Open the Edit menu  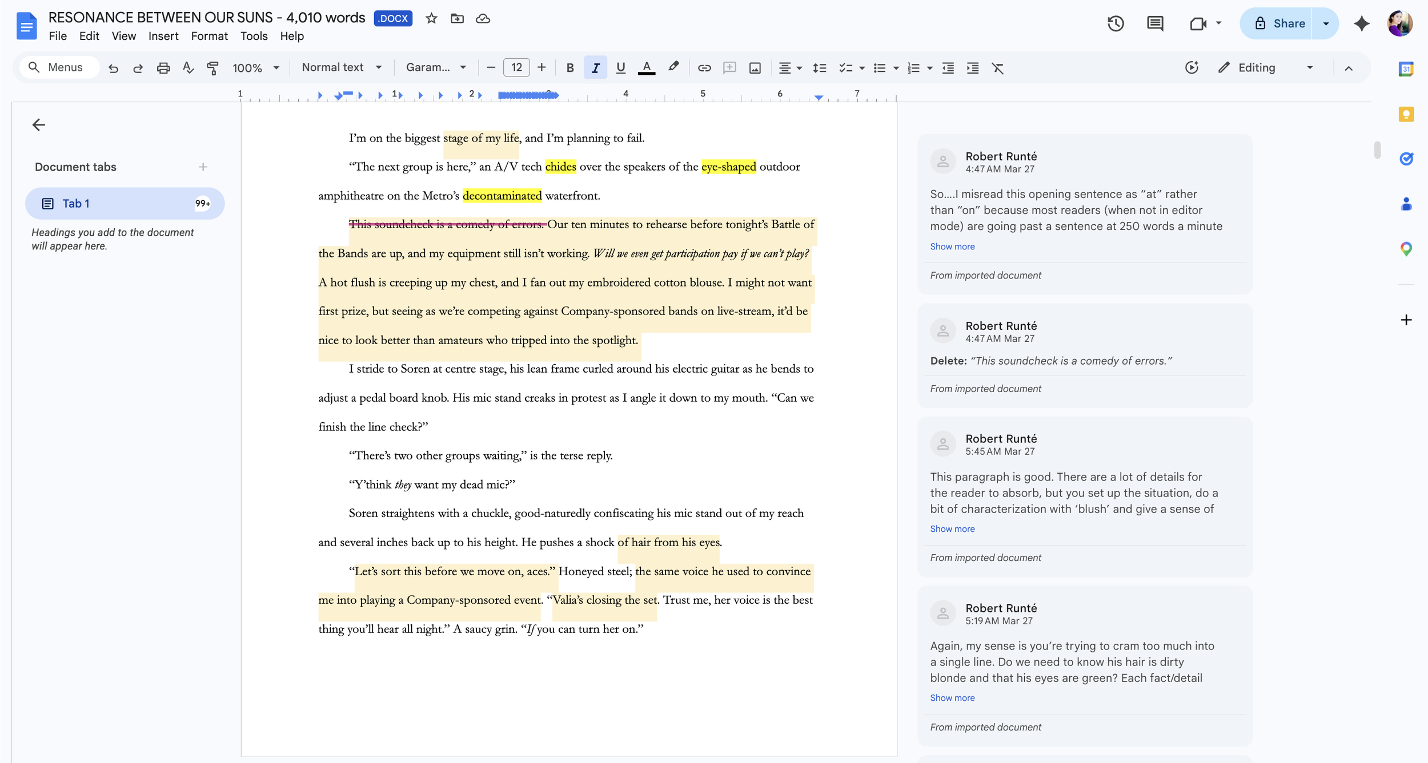pyautogui.click(x=89, y=36)
